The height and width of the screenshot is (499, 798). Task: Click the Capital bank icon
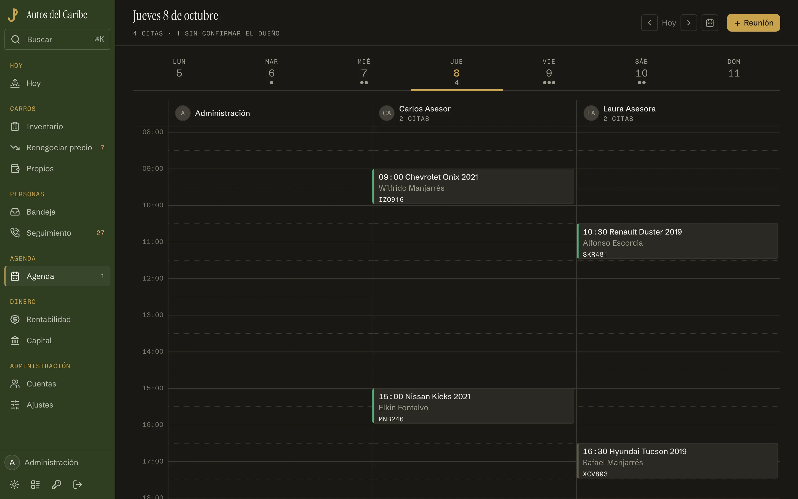[15, 341]
